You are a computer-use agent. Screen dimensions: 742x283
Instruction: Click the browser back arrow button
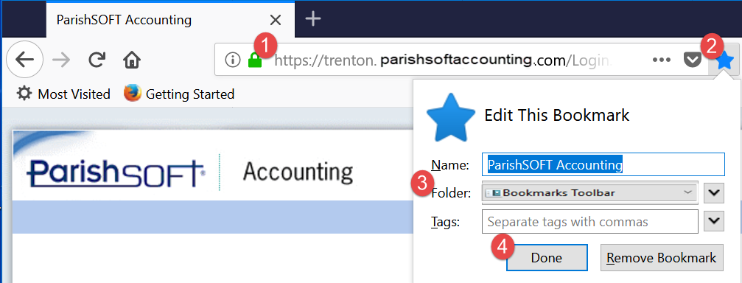(24, 60)
